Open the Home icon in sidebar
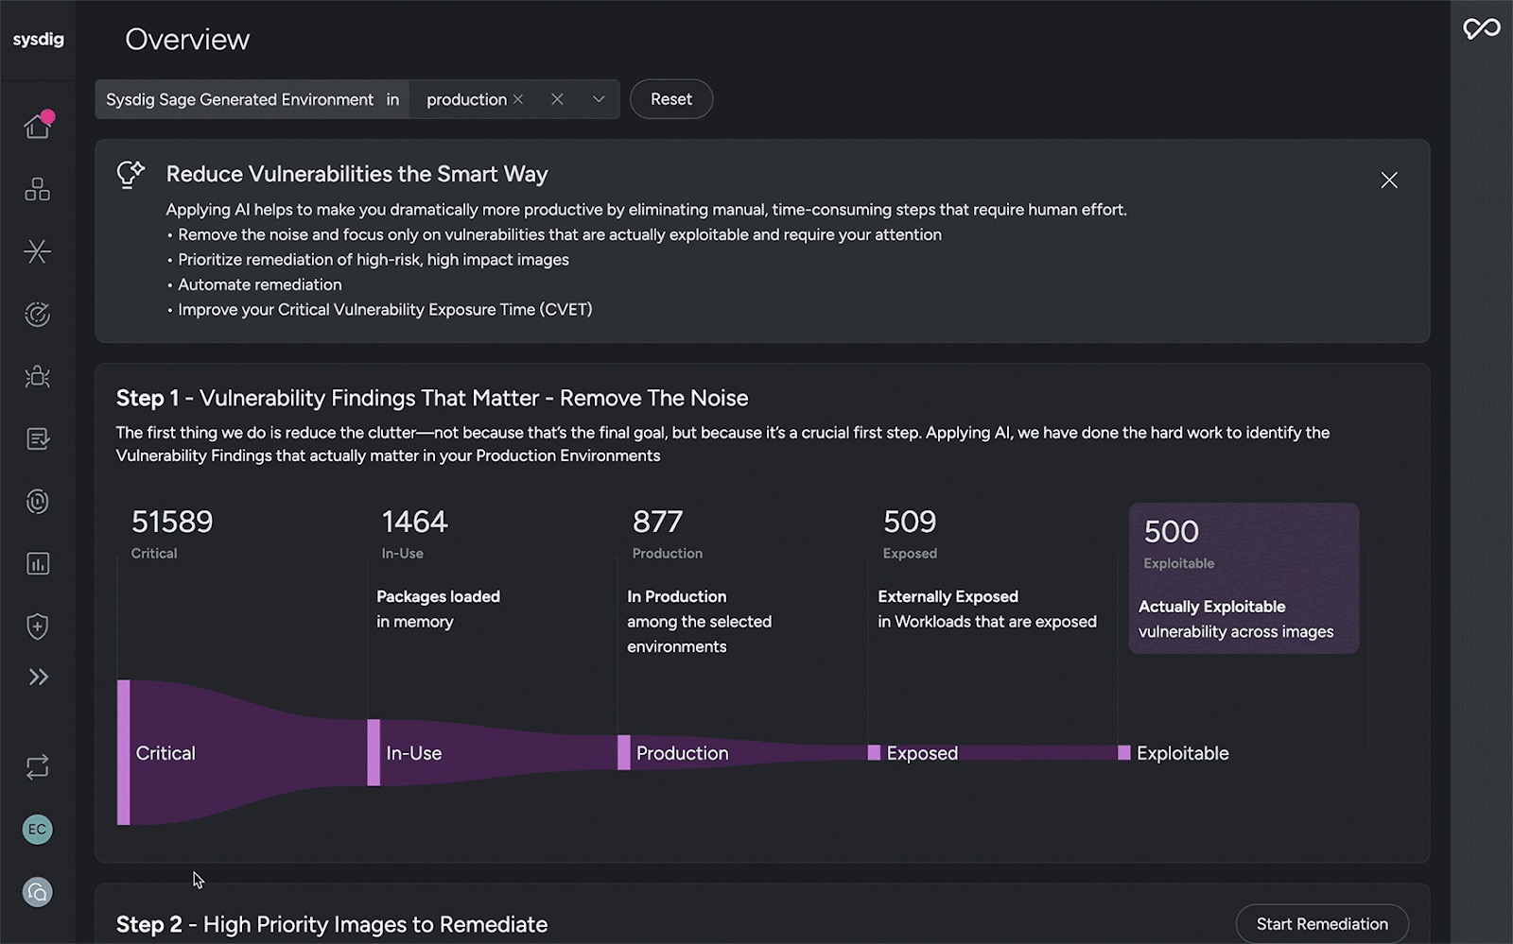This screenshot has height=944, width=1513. 37,126
